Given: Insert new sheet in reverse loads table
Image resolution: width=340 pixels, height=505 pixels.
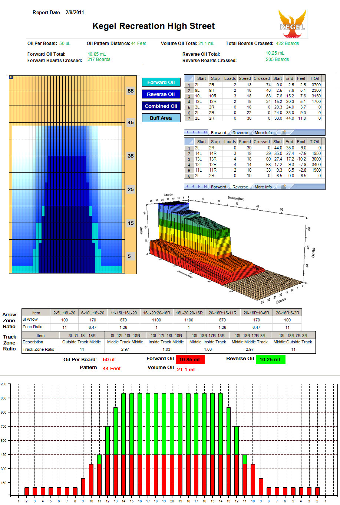Looking at the screenshot, I should click(283, 187).
